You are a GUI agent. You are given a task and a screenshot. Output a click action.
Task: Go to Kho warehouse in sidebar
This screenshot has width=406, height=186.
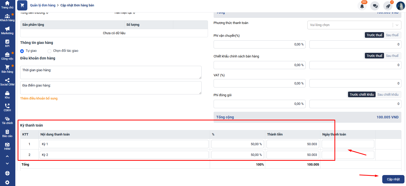[7, 95]
